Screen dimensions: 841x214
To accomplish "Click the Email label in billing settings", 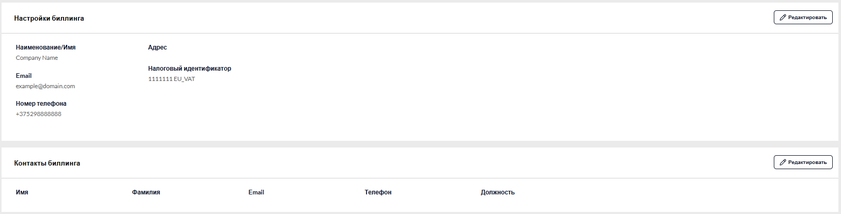I will coord(24,76).
